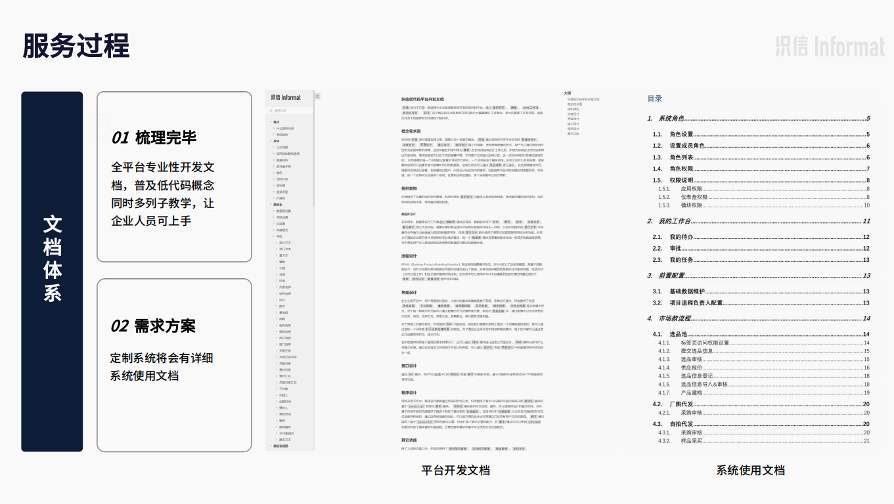Viewport: 894px width, 504px height.
Task: Open TOC entry 1.2 设置成员角色
Action: tap(761, 146)
